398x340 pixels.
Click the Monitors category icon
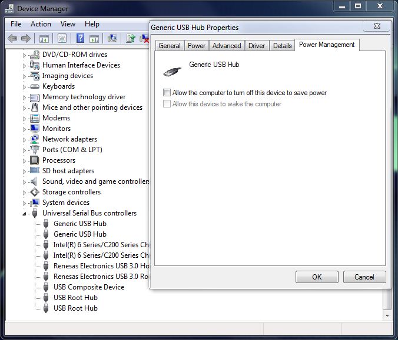tap(35, 129)
